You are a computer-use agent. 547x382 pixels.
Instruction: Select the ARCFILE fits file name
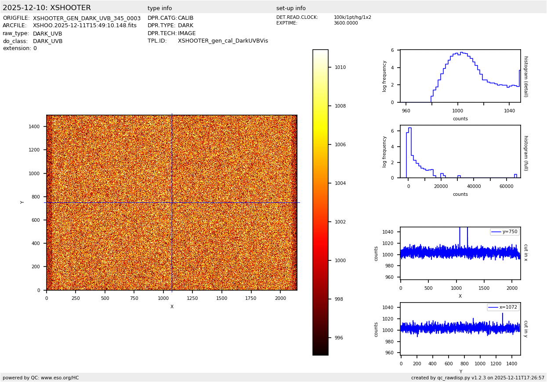(84, 26)
